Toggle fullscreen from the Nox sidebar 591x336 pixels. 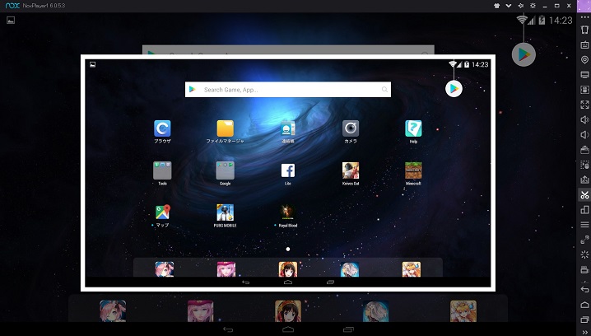coord(584,105)
